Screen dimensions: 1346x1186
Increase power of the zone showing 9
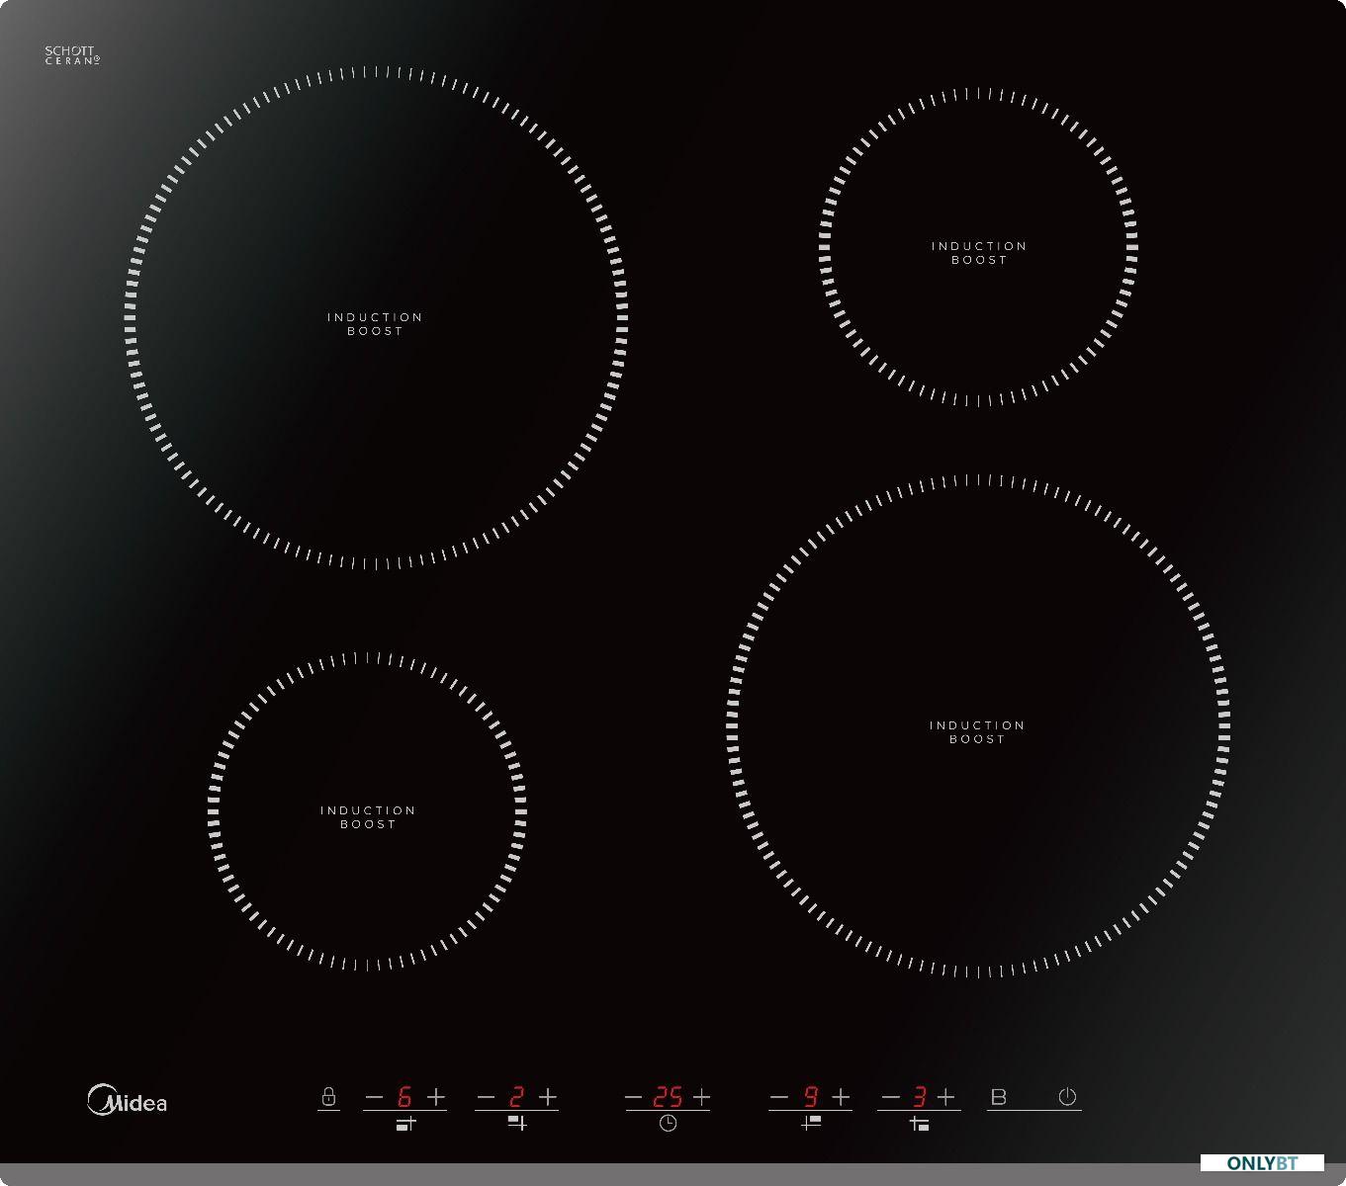click(x=841, y=1097)
